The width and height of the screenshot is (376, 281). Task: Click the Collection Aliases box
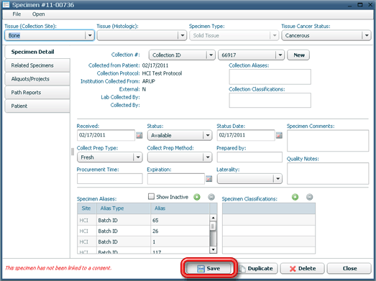[270, 77]
